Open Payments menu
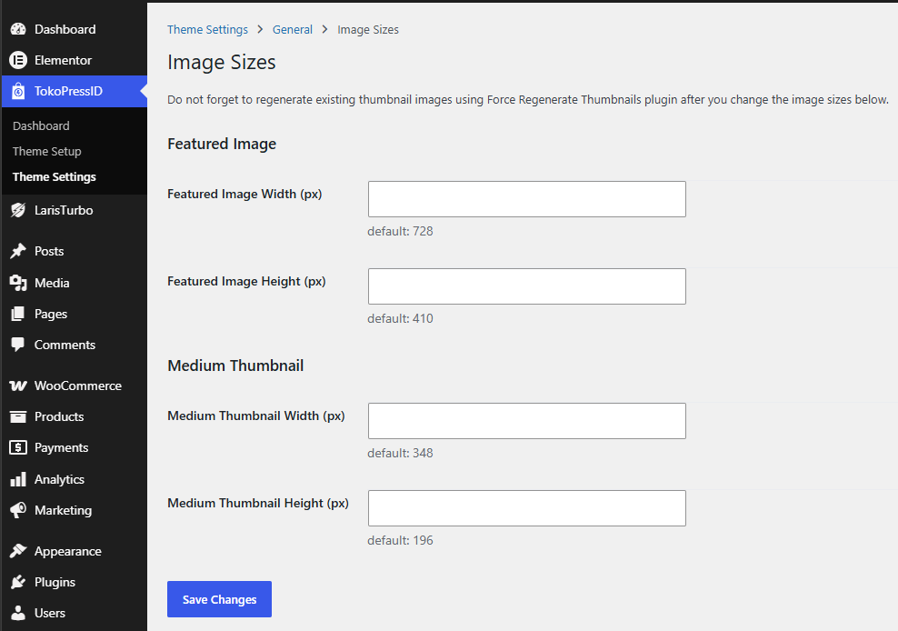 point(75,447)
